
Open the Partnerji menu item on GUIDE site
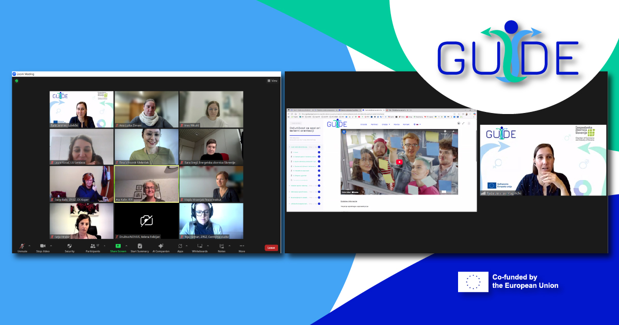click(x=374, y=124)
